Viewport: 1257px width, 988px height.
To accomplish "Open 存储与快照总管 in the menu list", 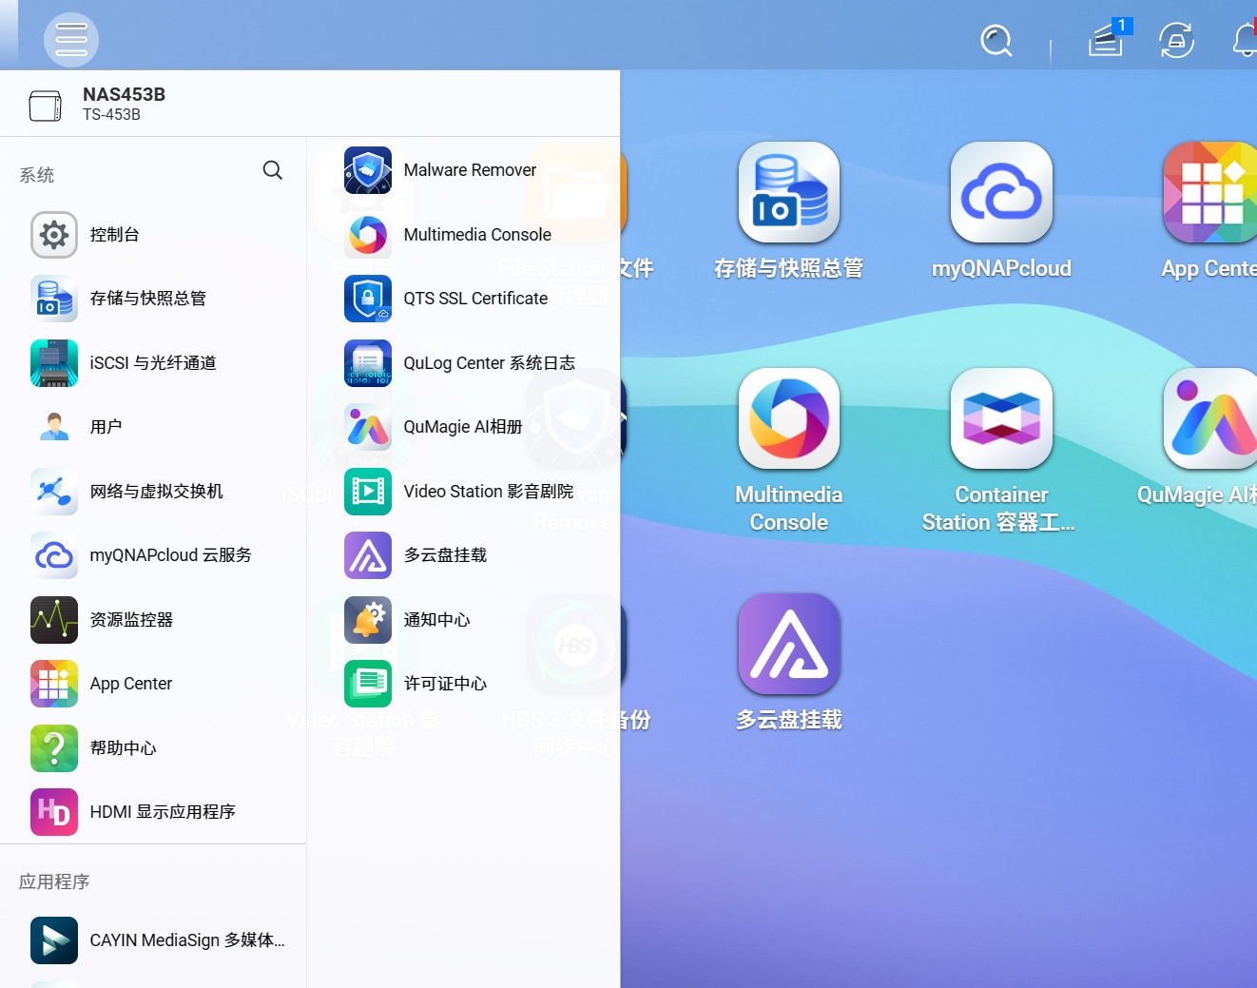I will [153, 299].
